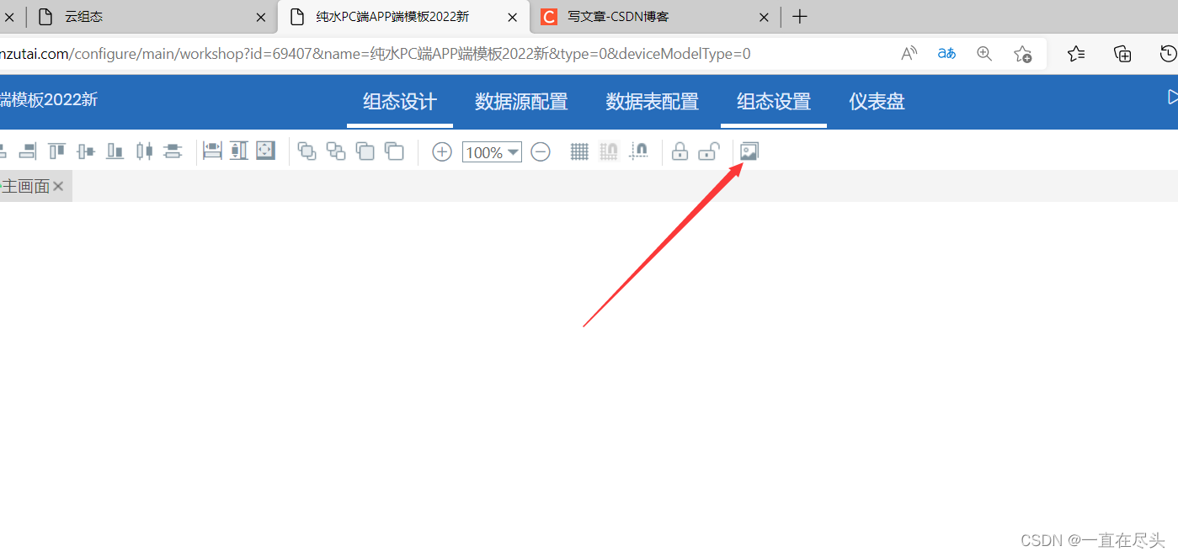Close the 纯水PC端APP端模板2022新 browser tab
Viewport: 1178px width, 557px height.
click(x=512, y=17)
